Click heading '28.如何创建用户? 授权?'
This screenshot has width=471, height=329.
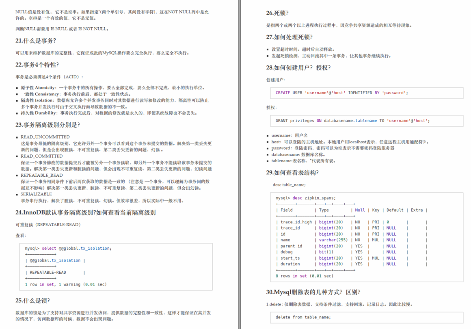coord(298,68)
